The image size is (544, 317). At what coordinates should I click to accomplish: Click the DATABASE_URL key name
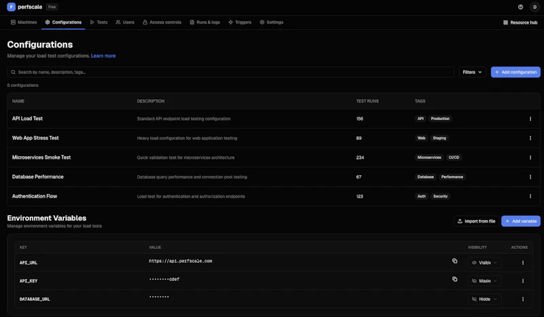pos(35,299)
